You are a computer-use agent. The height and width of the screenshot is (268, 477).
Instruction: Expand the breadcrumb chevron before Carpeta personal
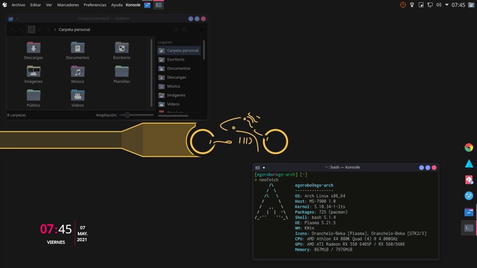click(55, 30)
